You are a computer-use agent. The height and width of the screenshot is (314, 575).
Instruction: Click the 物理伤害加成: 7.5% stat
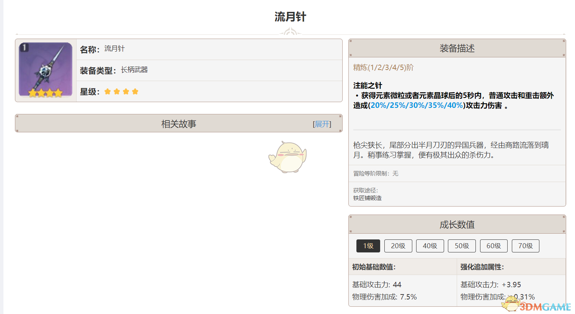(x=384, y=297)
